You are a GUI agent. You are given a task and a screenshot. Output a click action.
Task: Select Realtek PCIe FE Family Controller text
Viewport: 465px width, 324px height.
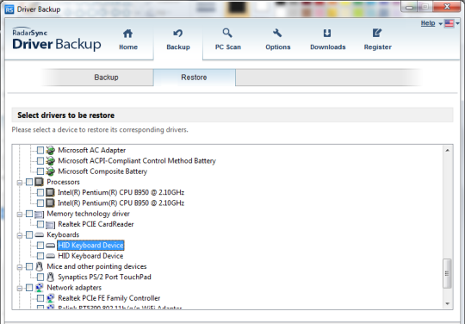coord(108,298)
